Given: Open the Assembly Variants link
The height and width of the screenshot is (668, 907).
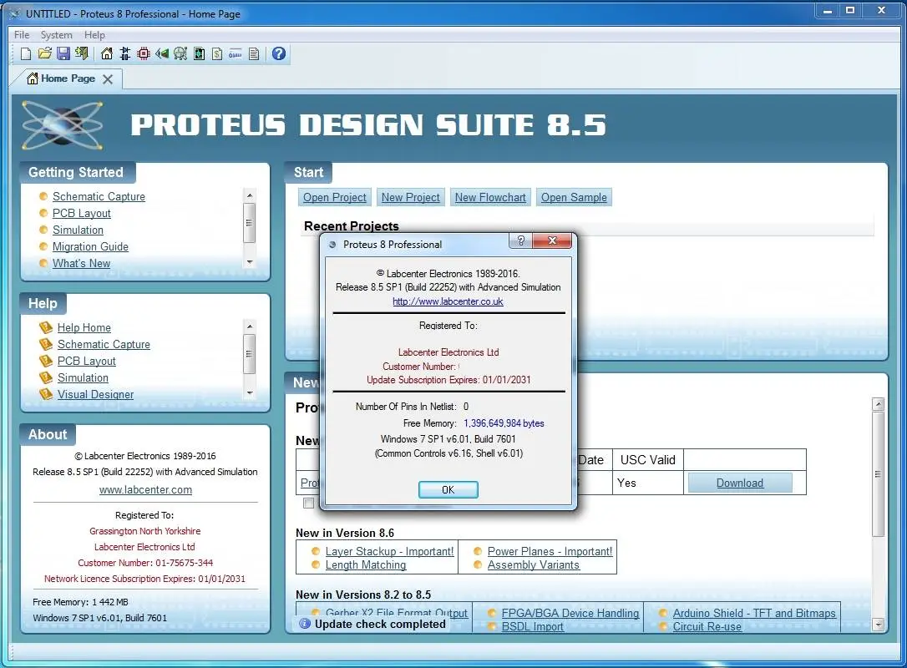Looking at the screenshot, I should tap(534, 565).
